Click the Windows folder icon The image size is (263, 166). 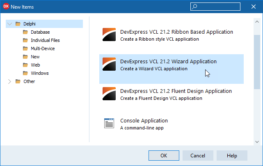pyautogui.click(x=25, y=73)
